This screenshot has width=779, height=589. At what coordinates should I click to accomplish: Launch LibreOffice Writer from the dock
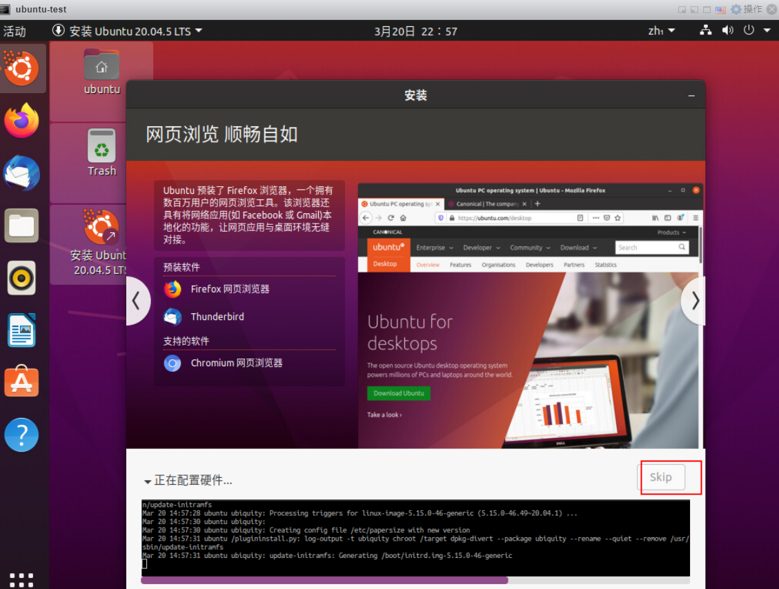[21, 330]
